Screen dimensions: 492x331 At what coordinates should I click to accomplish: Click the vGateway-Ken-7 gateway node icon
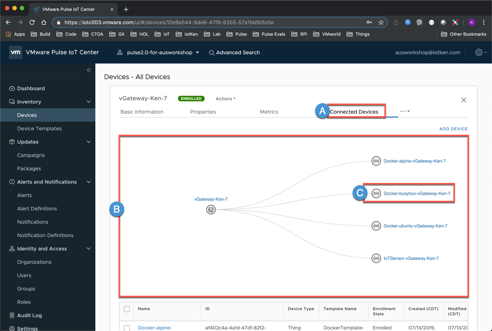click(211, 210)
